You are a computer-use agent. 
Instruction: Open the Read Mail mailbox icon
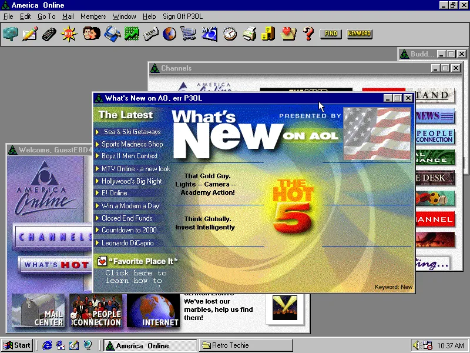[11, 34]
